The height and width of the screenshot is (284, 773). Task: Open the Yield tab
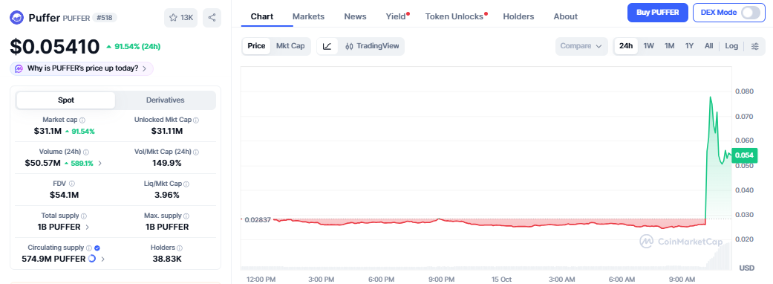pyautogui.click(x=396, y=16)
